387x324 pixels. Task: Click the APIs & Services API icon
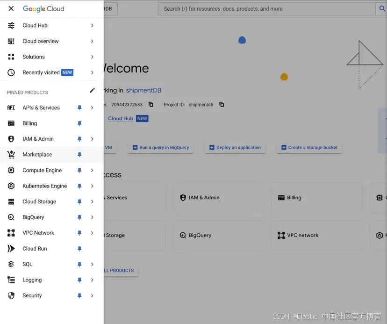click(x=11, y=108)
